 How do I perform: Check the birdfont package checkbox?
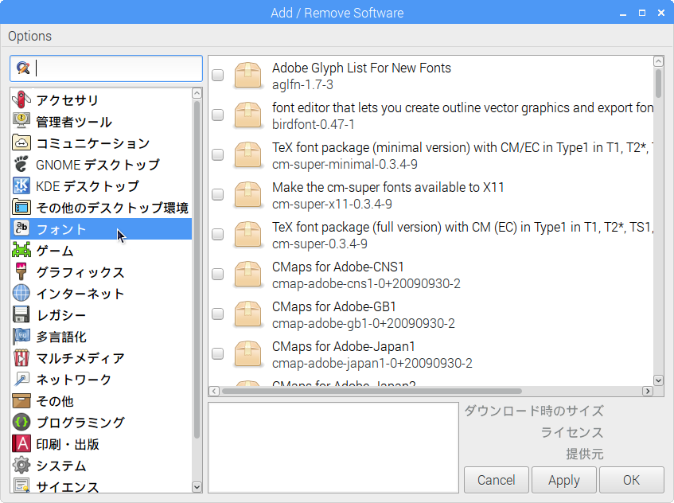click(x=218, y=115)
